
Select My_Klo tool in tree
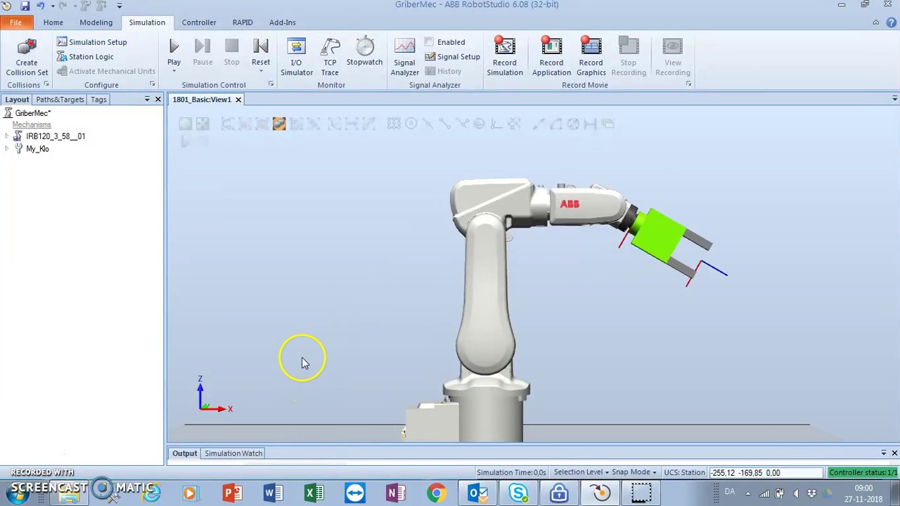(38, 149)
